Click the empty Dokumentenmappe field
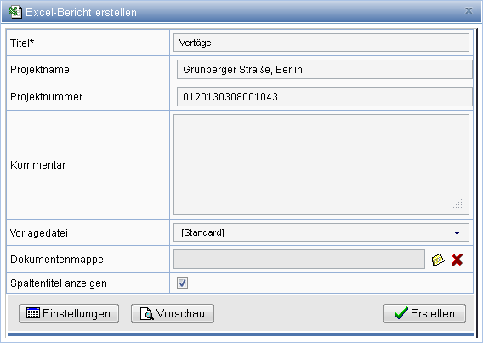 (299, 260)
